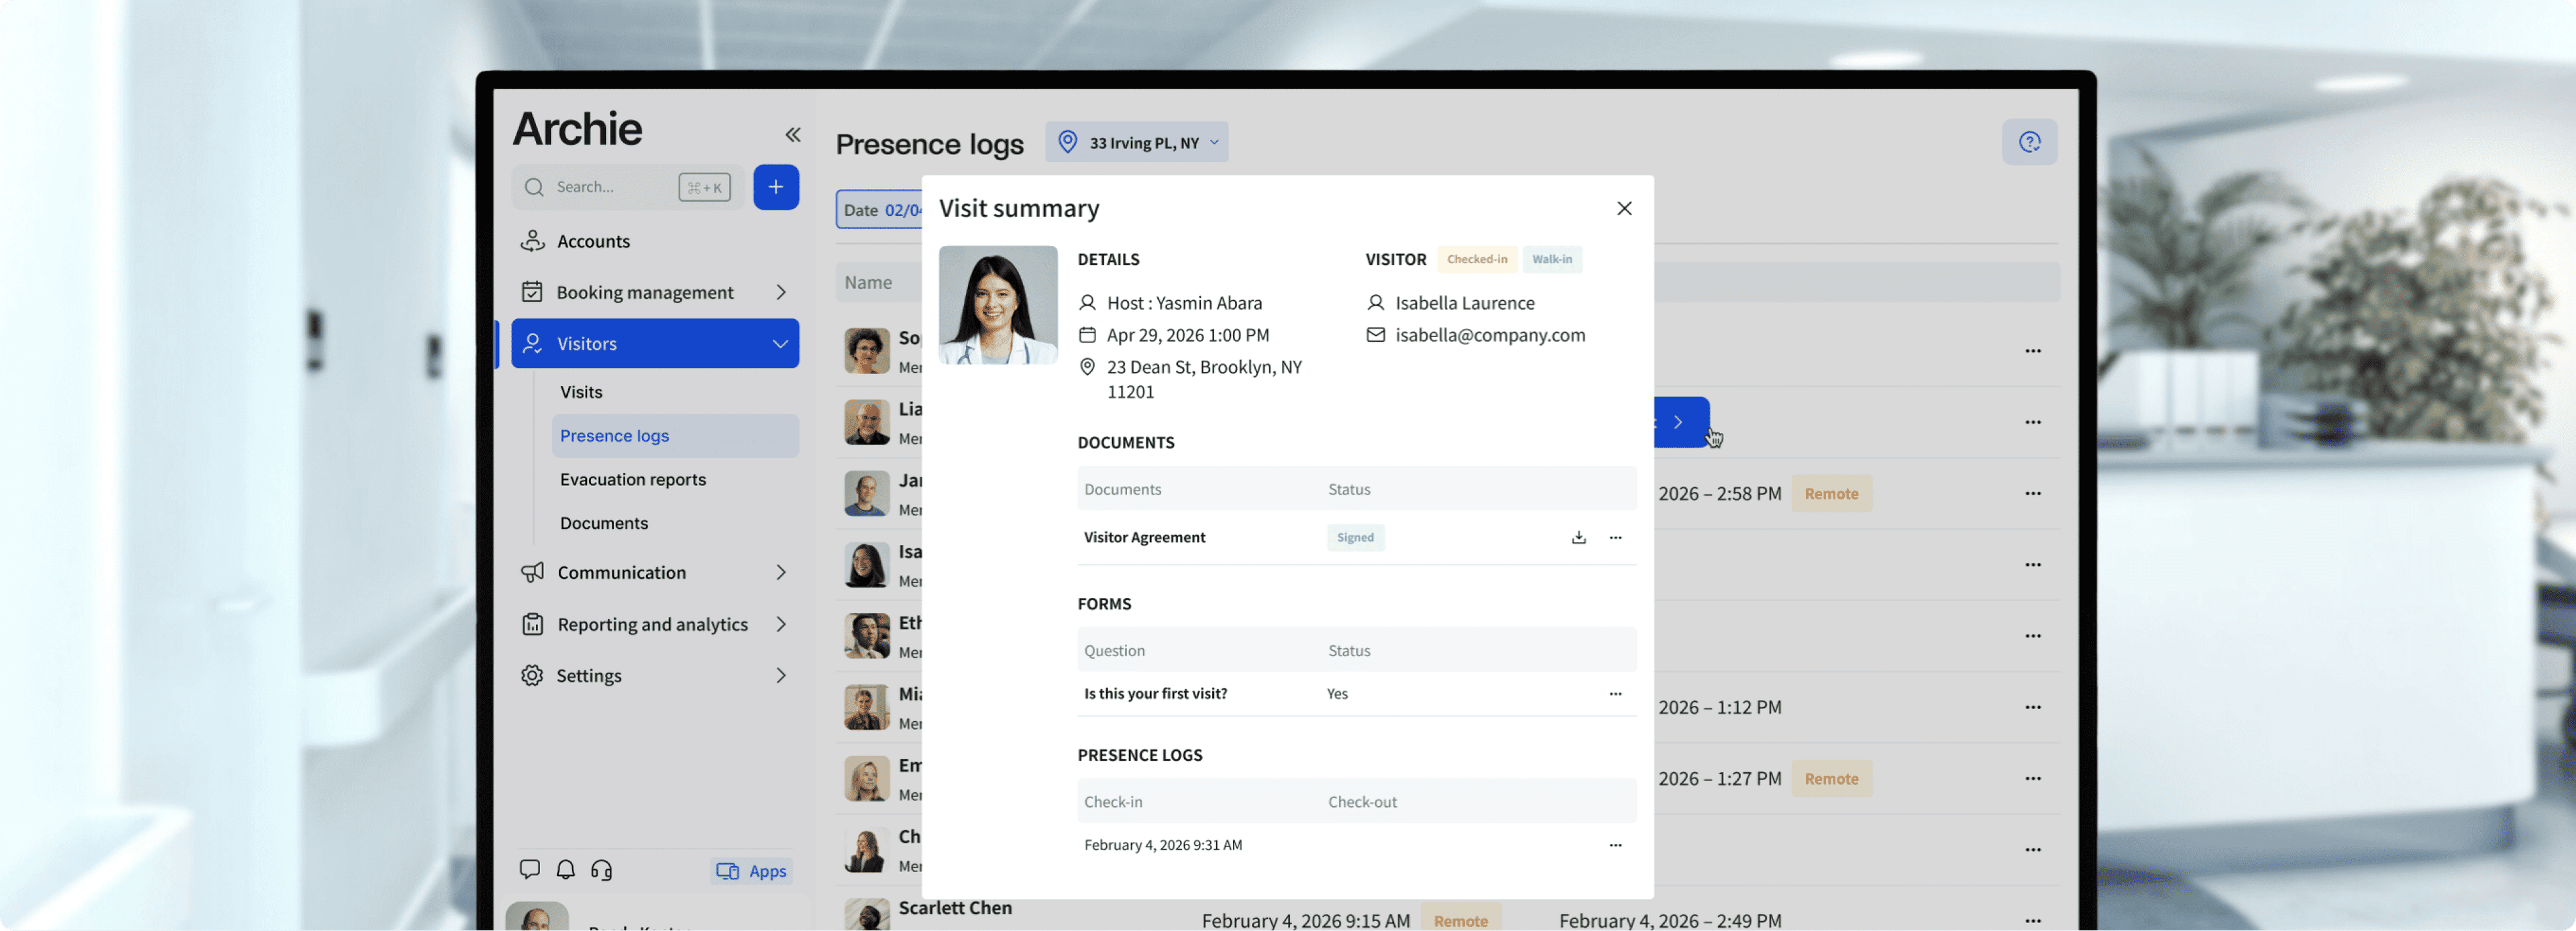2576x931 pixels.
Task: Download the Visitor Agreement document
Action: coord(1578,538)
